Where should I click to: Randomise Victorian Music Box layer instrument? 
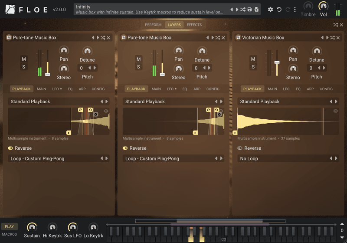click(332, 38)
